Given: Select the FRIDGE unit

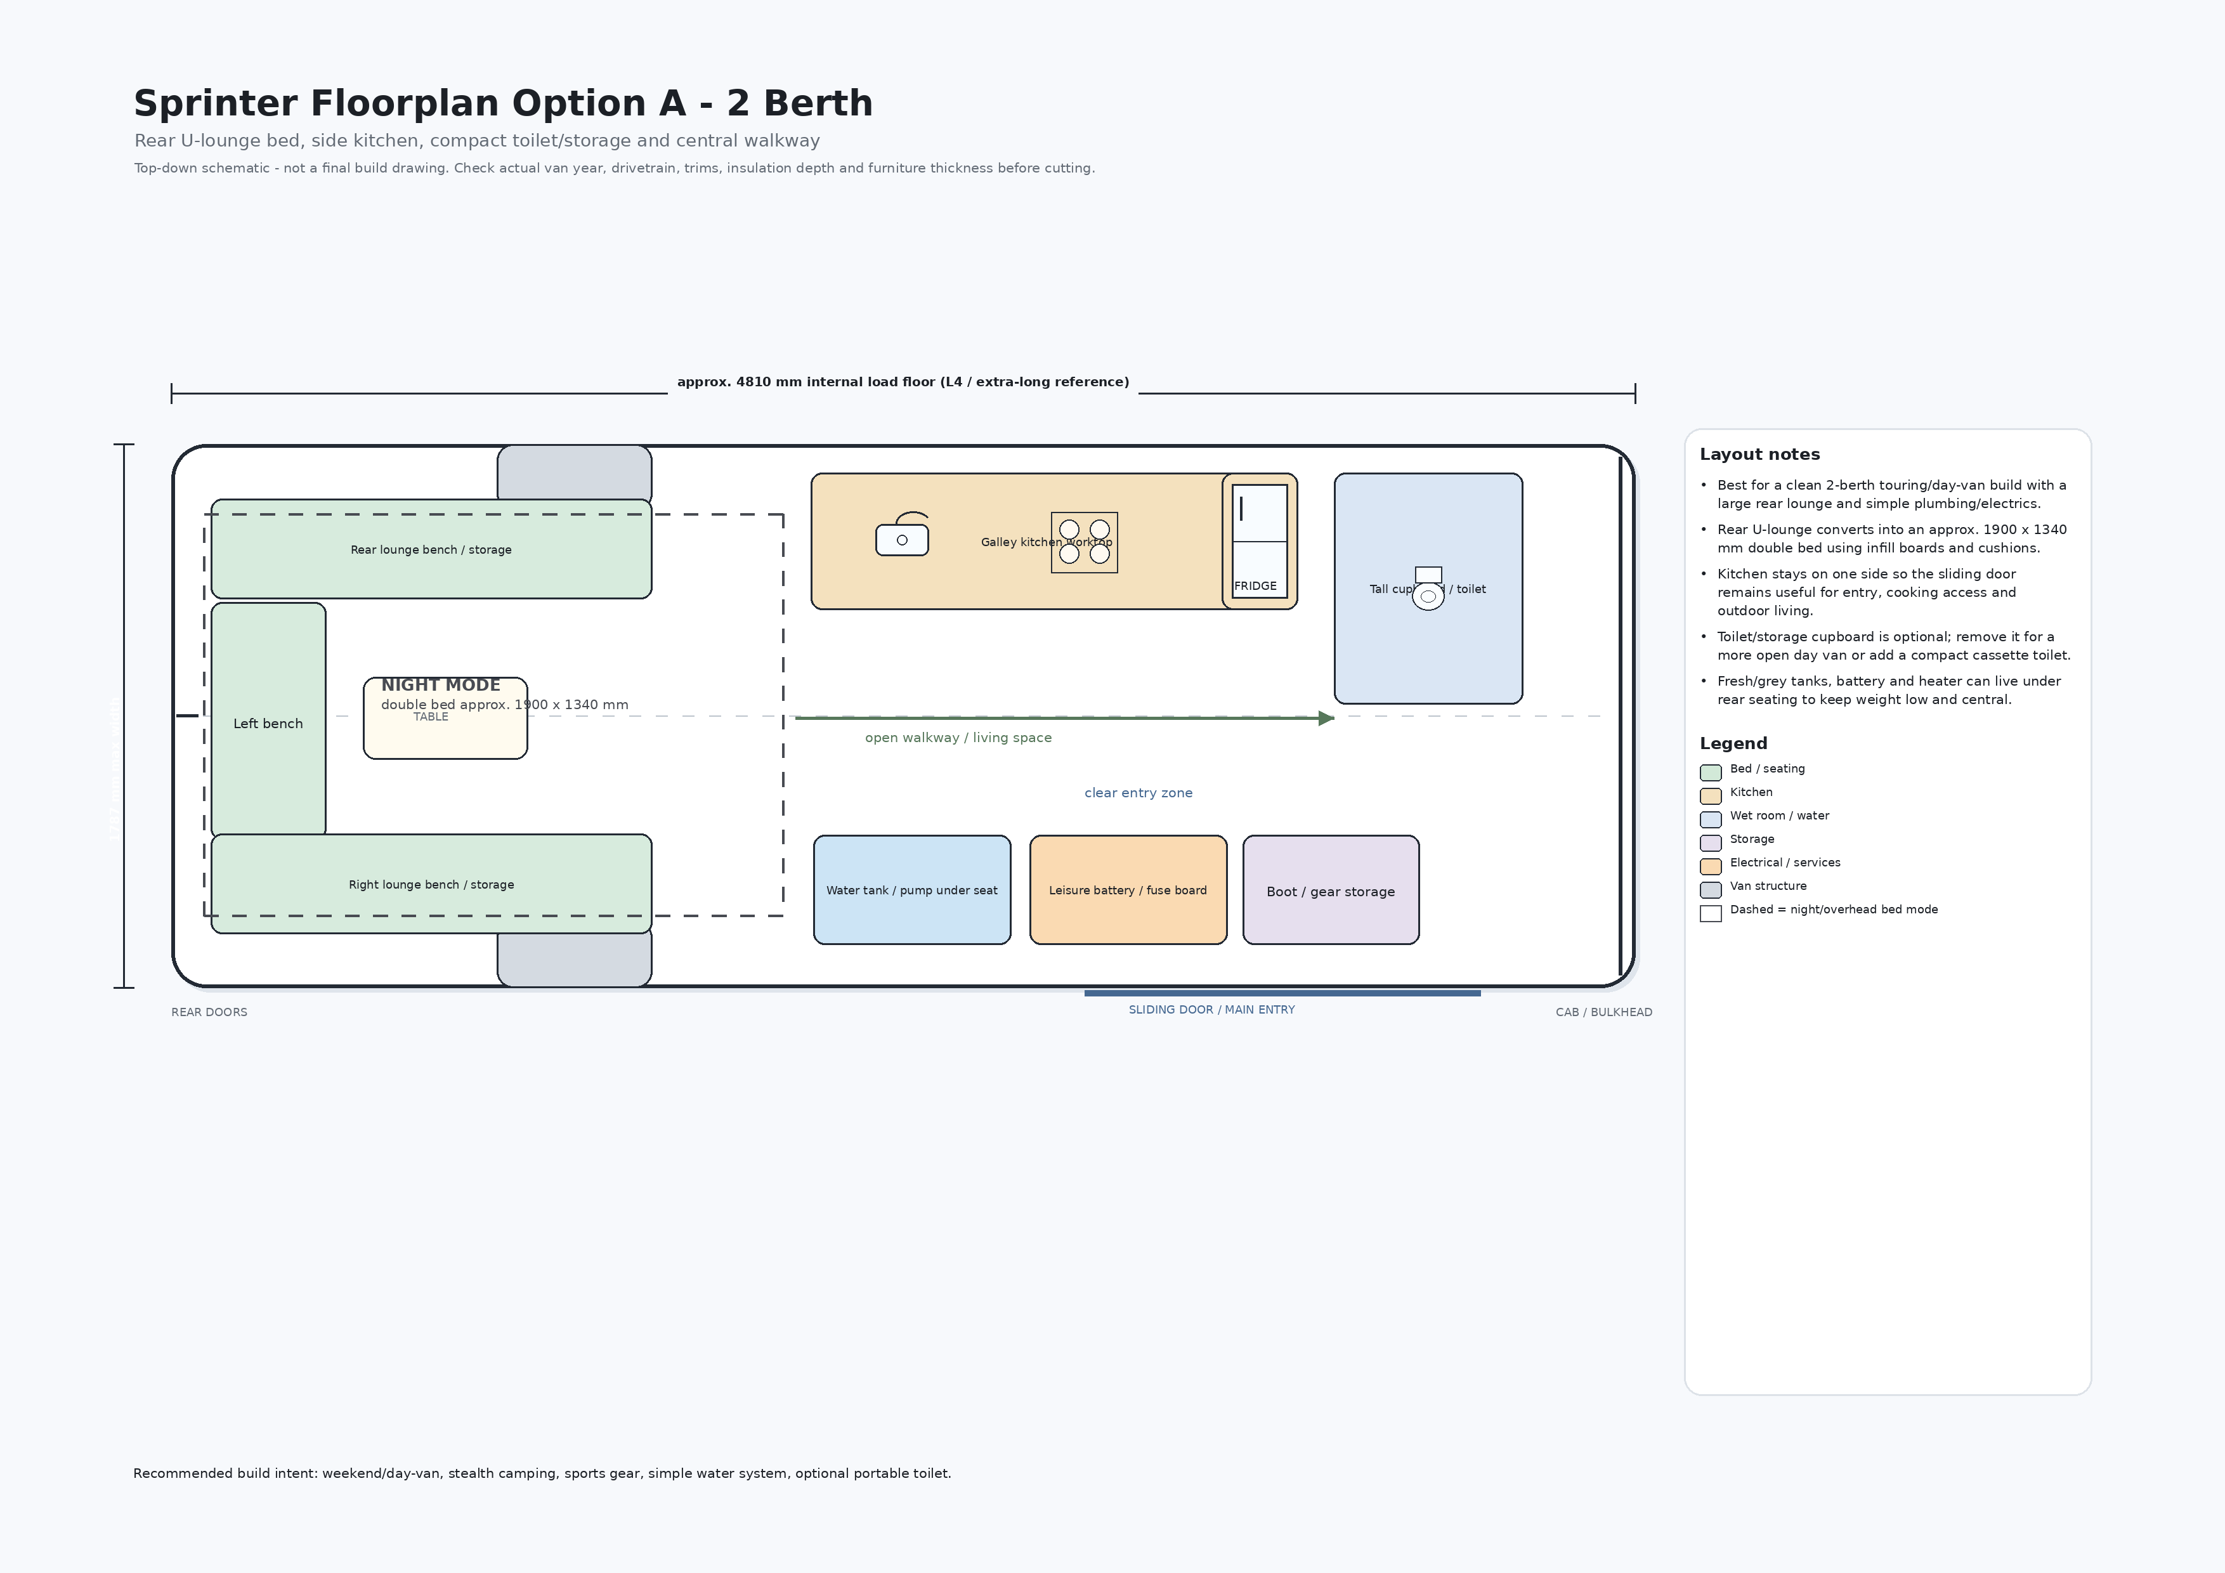Looking at the screenshot, I should [x=1260, y=541].
